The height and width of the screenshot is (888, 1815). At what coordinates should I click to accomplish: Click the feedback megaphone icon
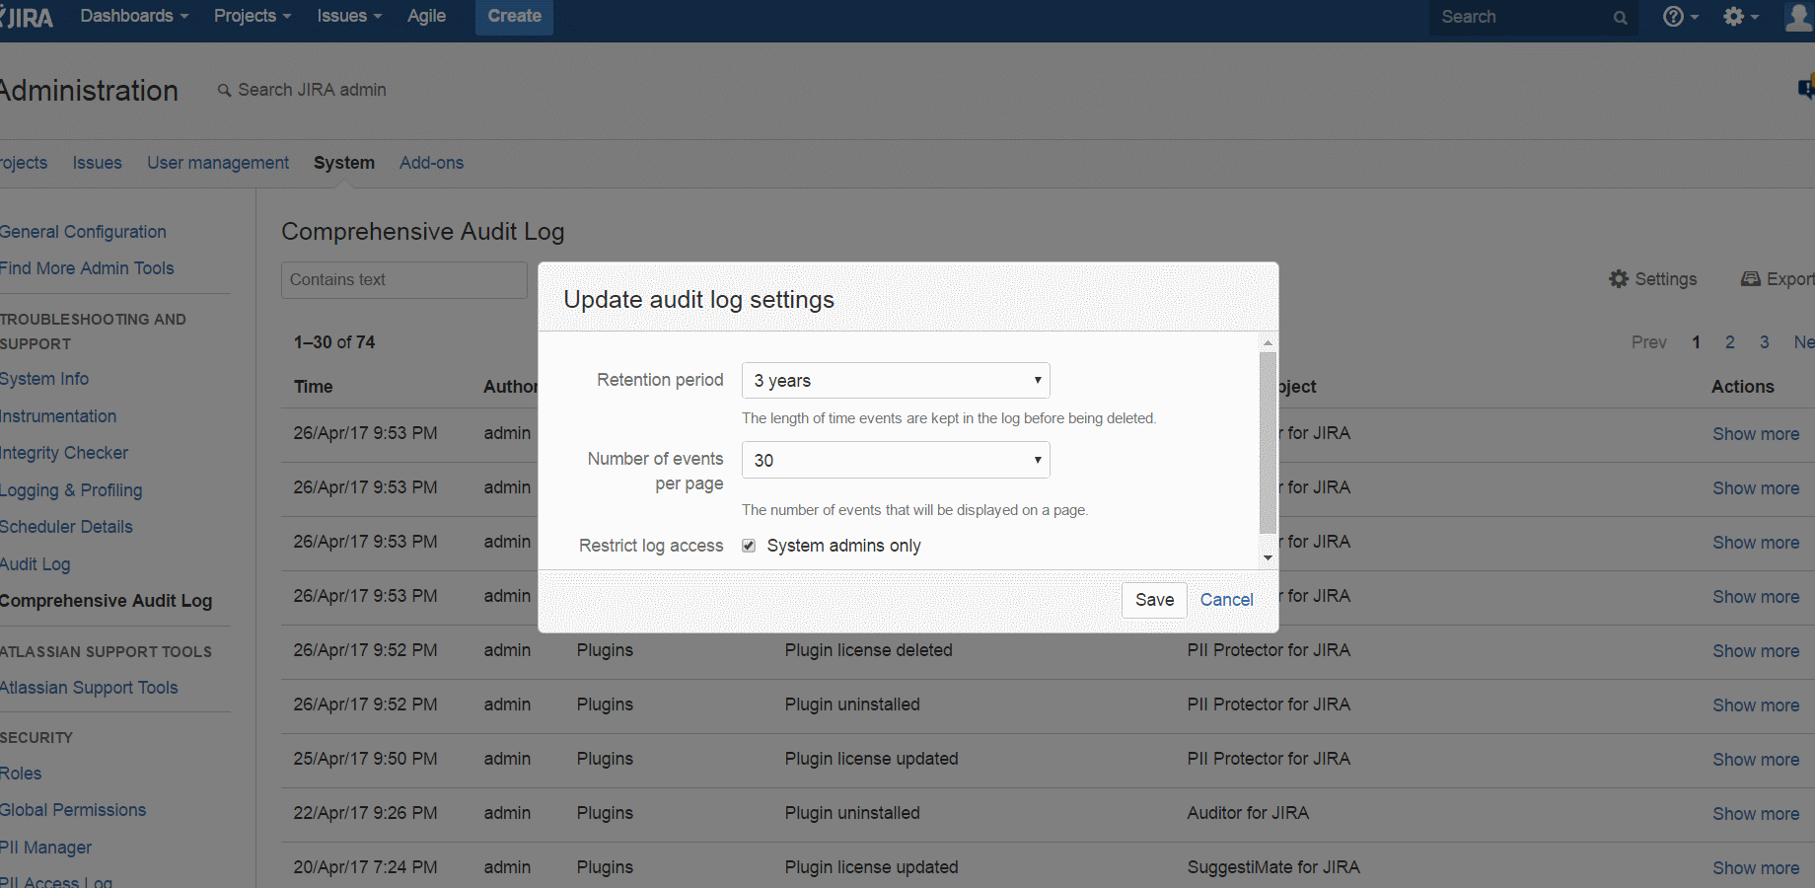(1806, 89)
